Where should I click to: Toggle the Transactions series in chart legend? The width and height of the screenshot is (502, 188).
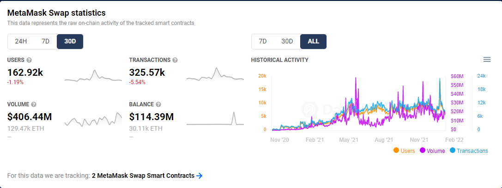[x=469, y=151]
